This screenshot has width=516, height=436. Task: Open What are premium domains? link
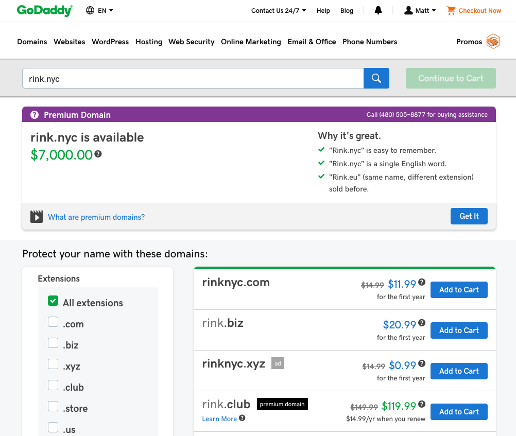click(x=96, y=217)
